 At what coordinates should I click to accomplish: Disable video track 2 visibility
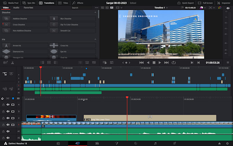13,118
